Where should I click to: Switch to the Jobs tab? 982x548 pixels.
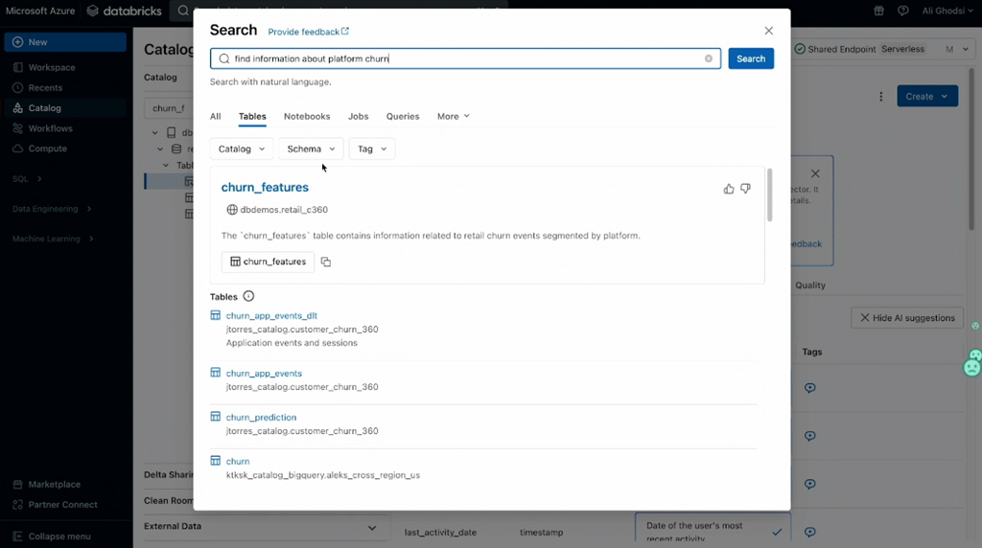click(359, 116)
